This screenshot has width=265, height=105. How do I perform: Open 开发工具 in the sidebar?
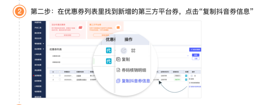[38, 28]
